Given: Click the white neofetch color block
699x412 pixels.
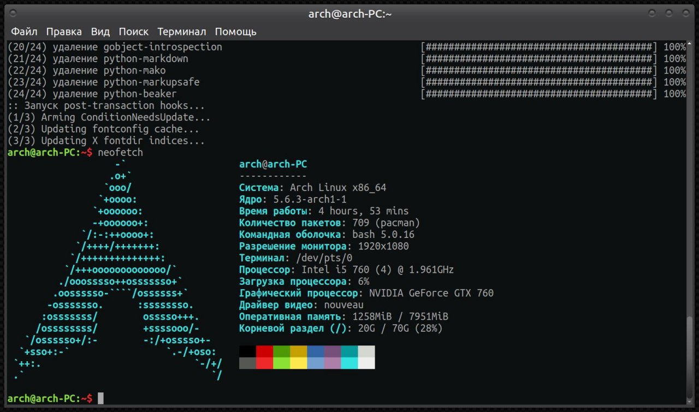Looking at the screenshot, I should pos(366,363).
